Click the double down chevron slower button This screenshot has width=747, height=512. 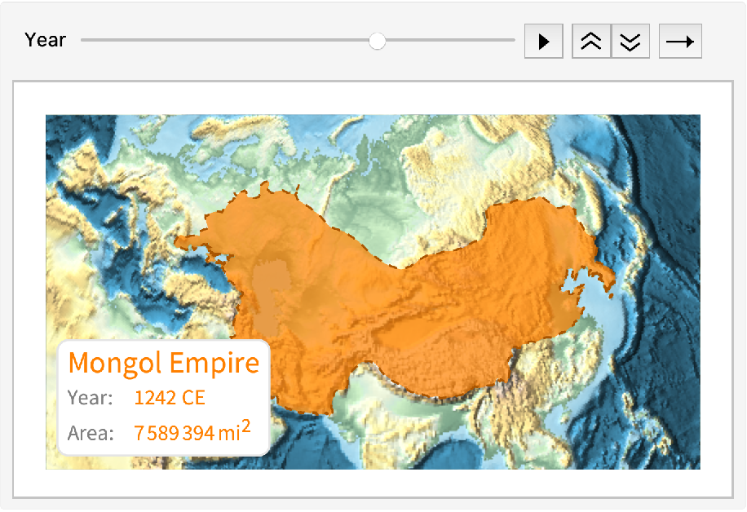click(x=630, y=42)
